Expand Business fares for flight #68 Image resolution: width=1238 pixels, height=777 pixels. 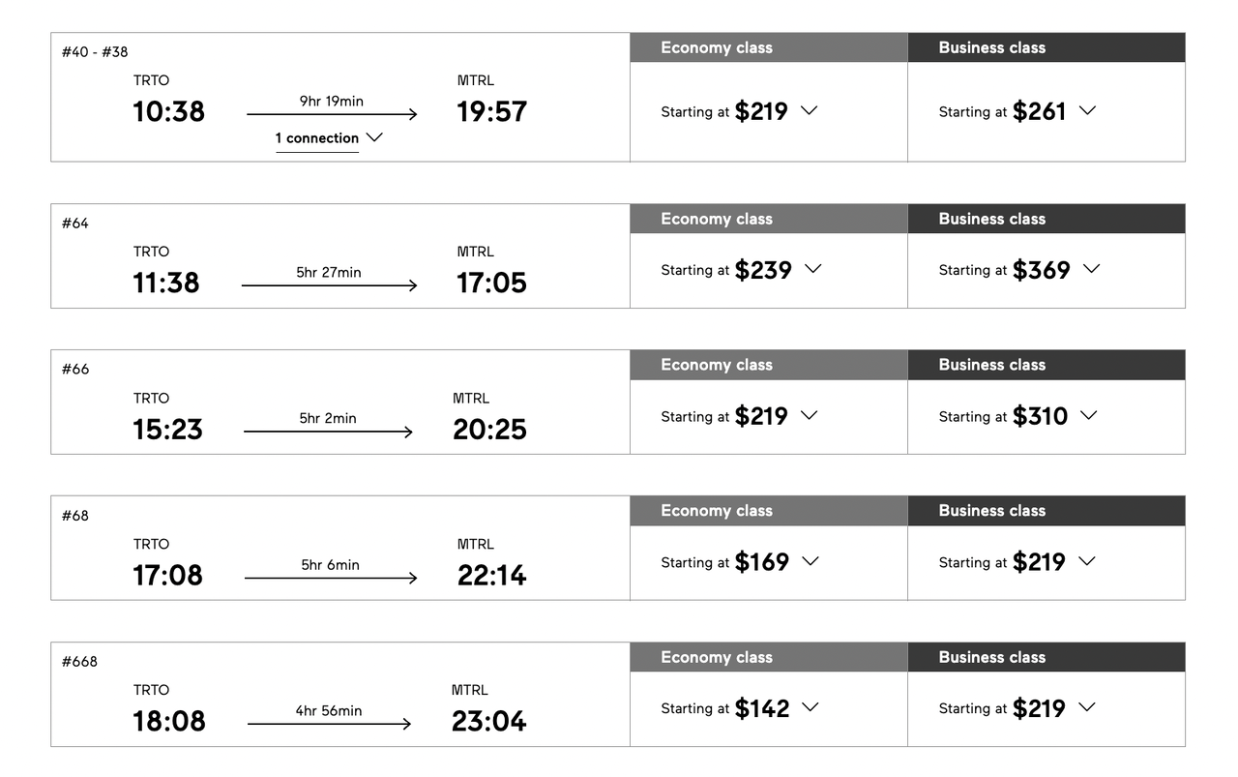[1087, 561]
